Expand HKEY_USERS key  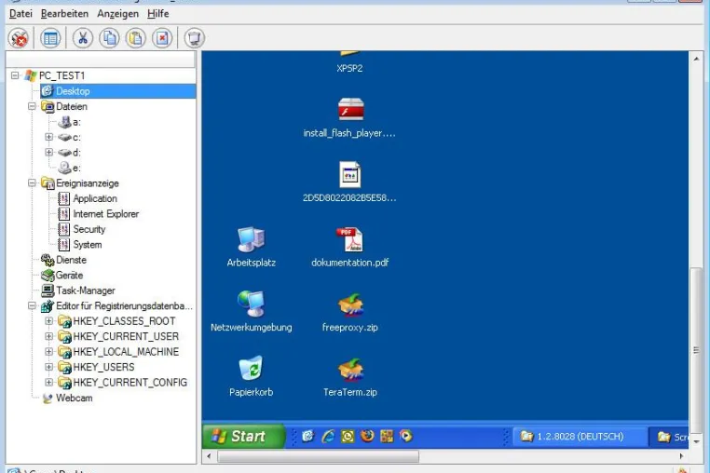(48, 367)
